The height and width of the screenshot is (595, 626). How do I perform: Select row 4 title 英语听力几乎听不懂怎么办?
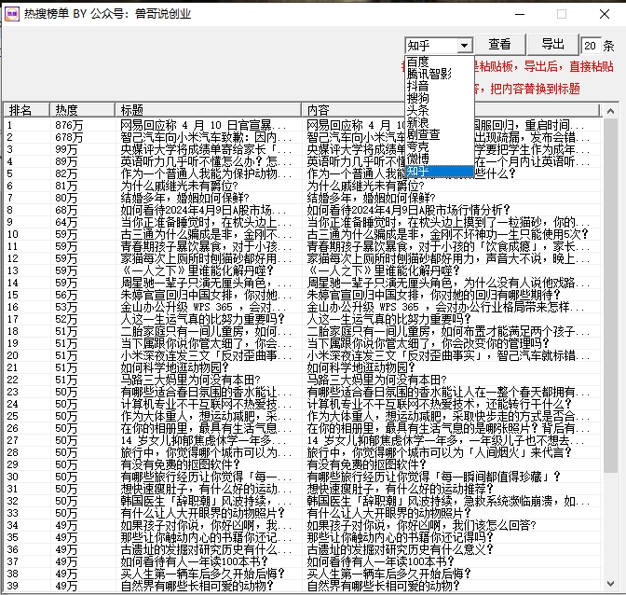point(206,162)
